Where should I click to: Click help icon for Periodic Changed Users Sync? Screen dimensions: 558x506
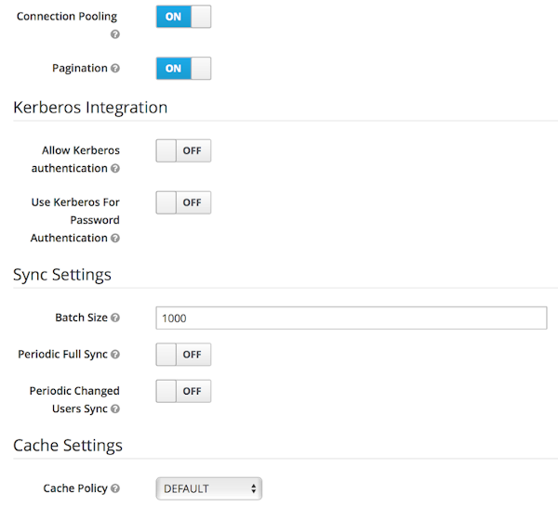pyautogui.click(x=115, y=409)
